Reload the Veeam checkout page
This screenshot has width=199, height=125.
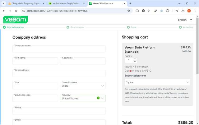tap(16, 11)
